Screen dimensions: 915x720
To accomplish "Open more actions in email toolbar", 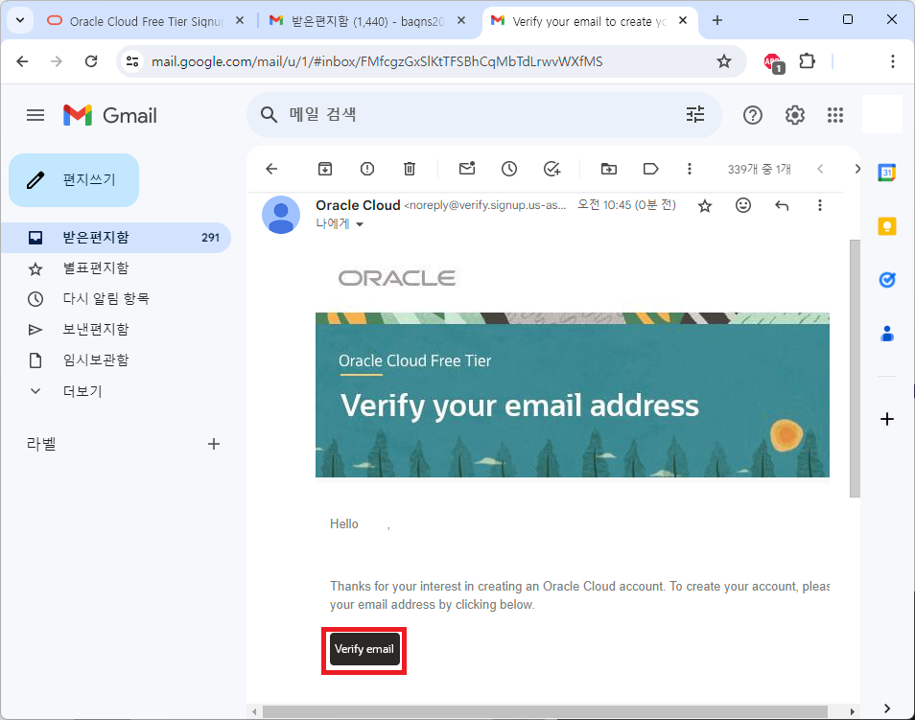I will pos(690,169).
